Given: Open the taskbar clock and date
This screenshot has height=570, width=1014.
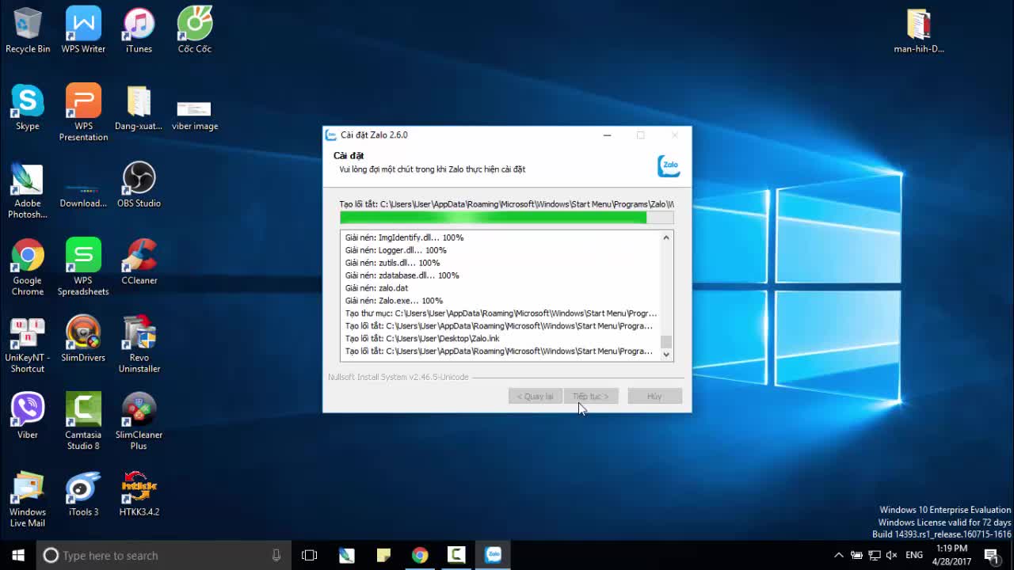Looking at the screenshot, I should point(951,555).
